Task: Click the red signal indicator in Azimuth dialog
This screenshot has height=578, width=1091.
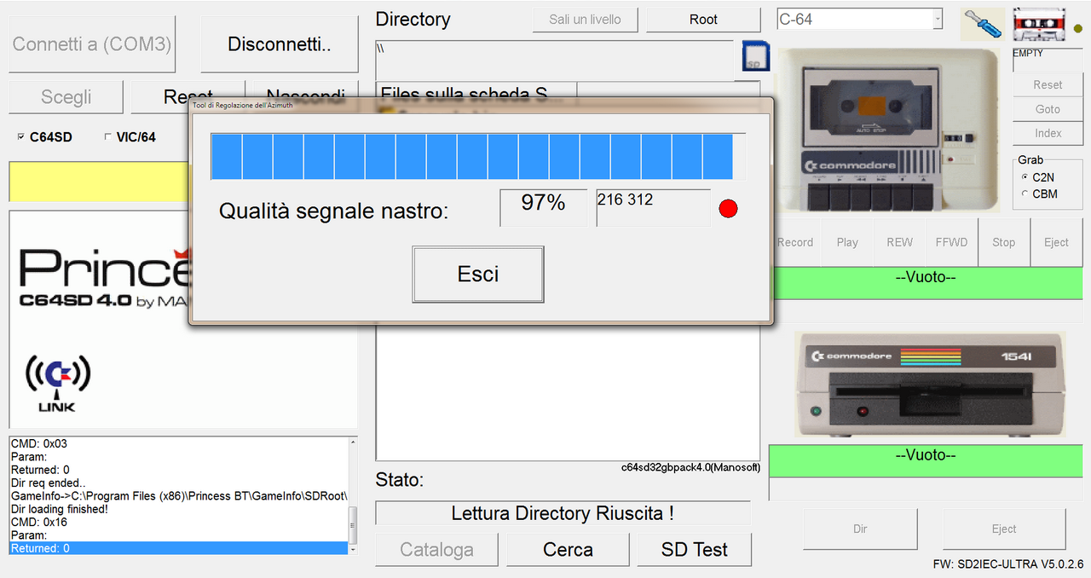Action: 728,208
